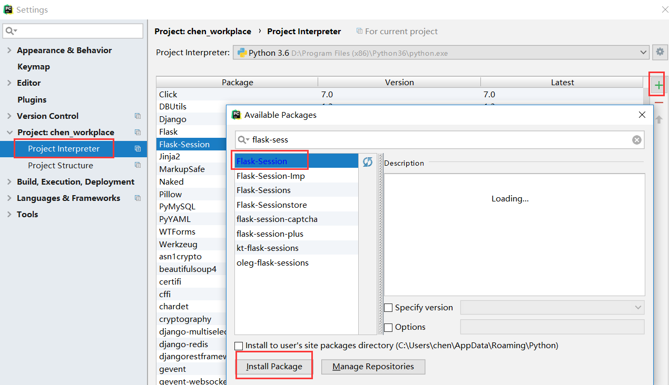Viewport: 669px width, 385px height.
Task: Enable the Options checkbox
Action: pos(388,327)
